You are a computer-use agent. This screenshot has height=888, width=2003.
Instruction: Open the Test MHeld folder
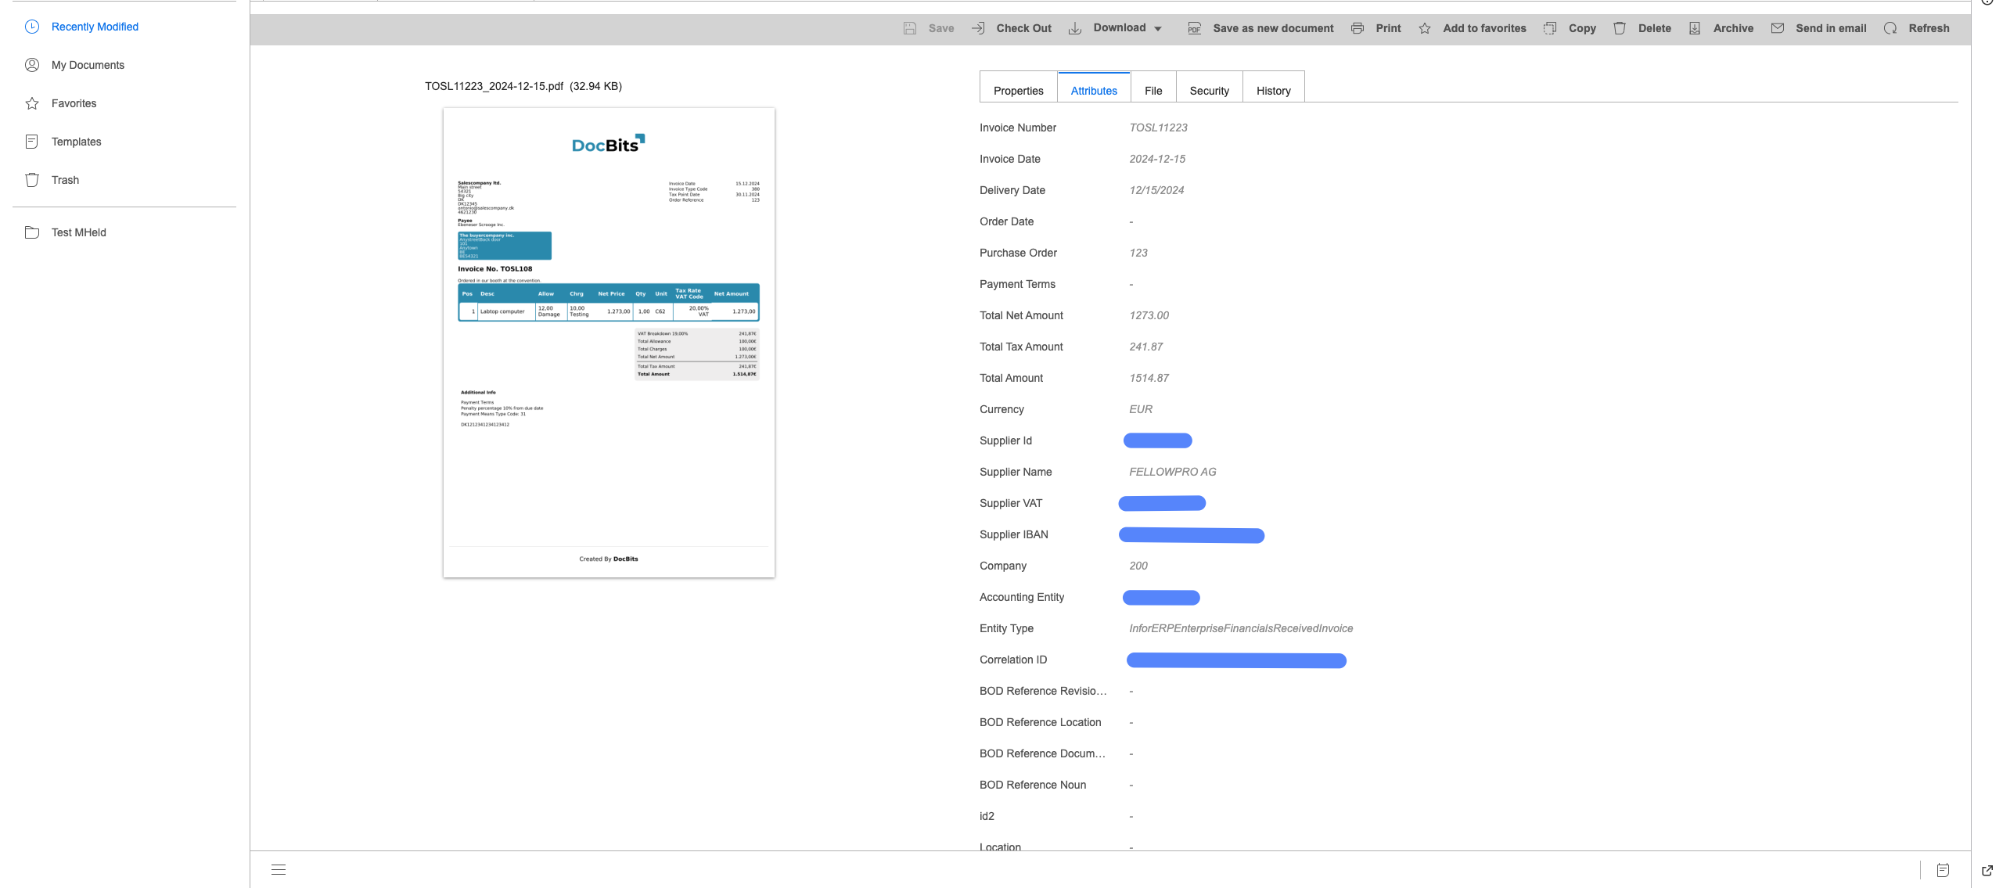click(78, 232)
